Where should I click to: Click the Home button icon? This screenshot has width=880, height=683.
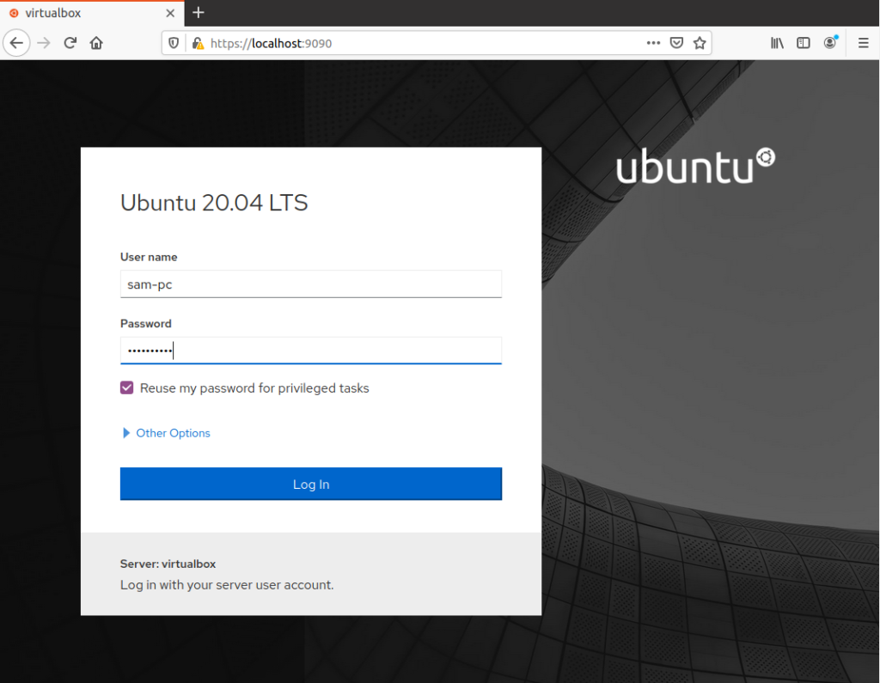point(96,42)
